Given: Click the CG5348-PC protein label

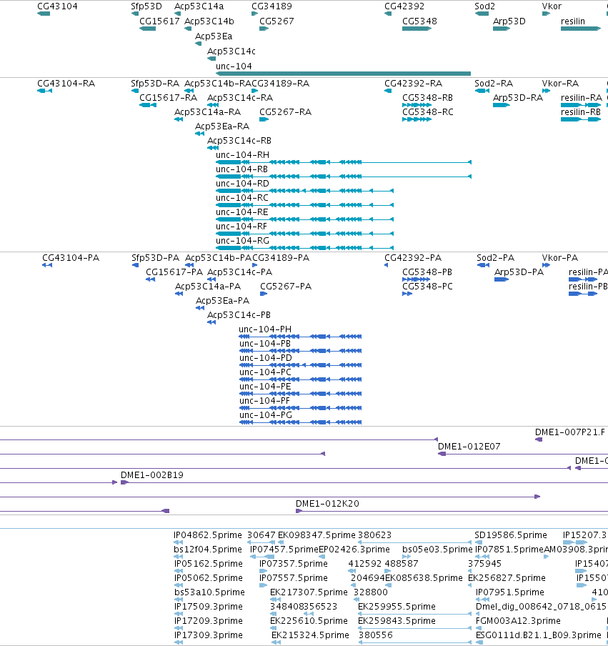Looking at the screenshot, I should [x=427, y=287].
